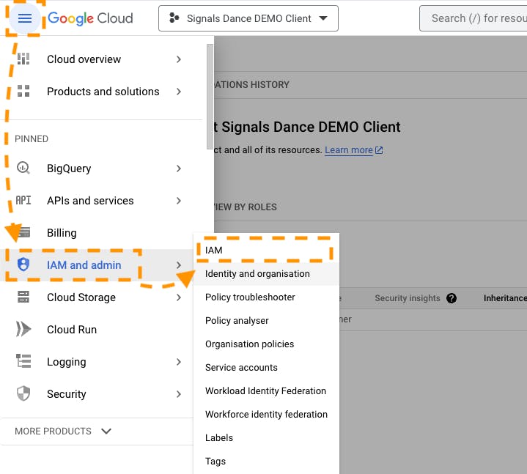Expand the Products and solutions chevron
The height and width of the screenshot is (474, 527).
tap(179, 92)
